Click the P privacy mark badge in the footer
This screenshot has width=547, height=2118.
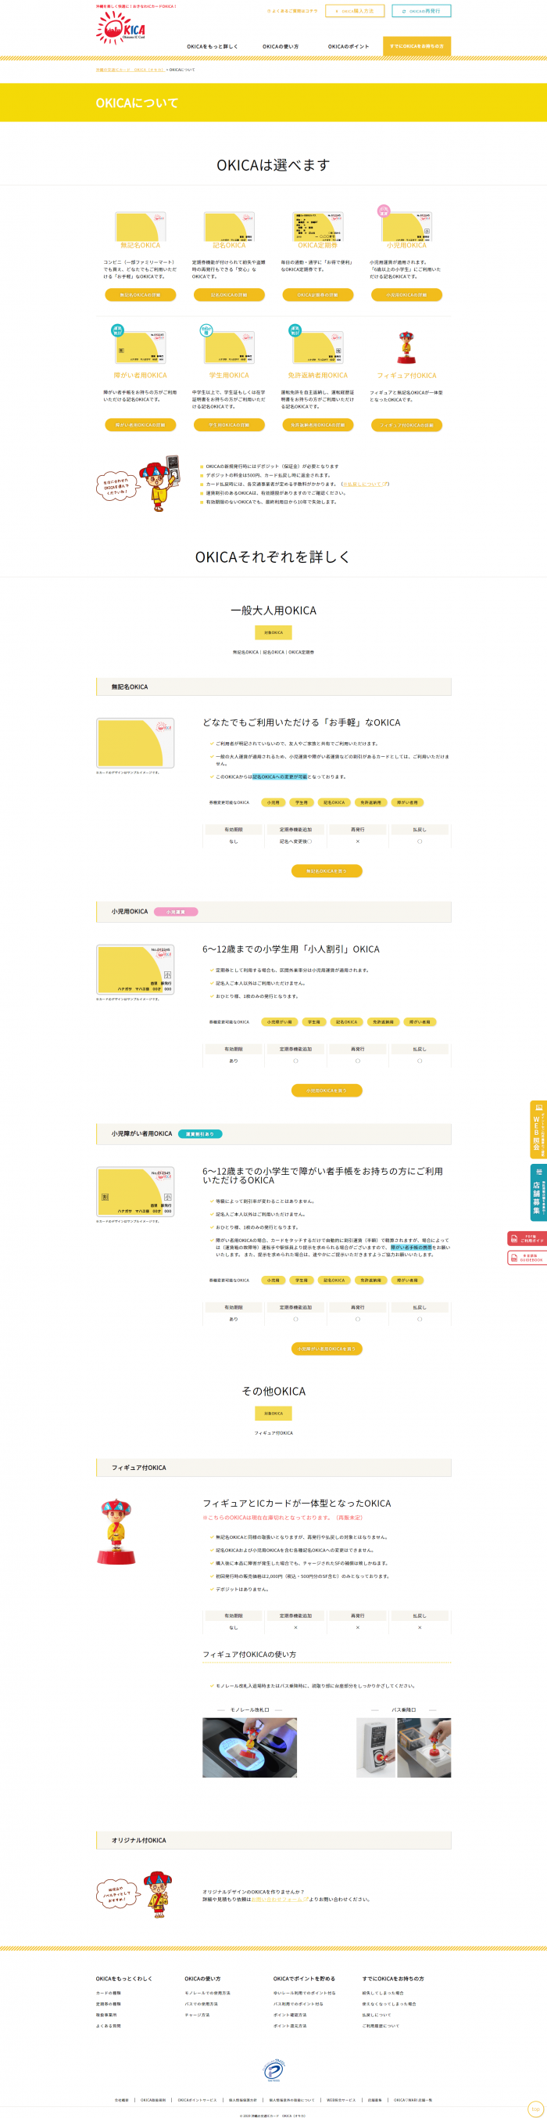point(273,2070)
